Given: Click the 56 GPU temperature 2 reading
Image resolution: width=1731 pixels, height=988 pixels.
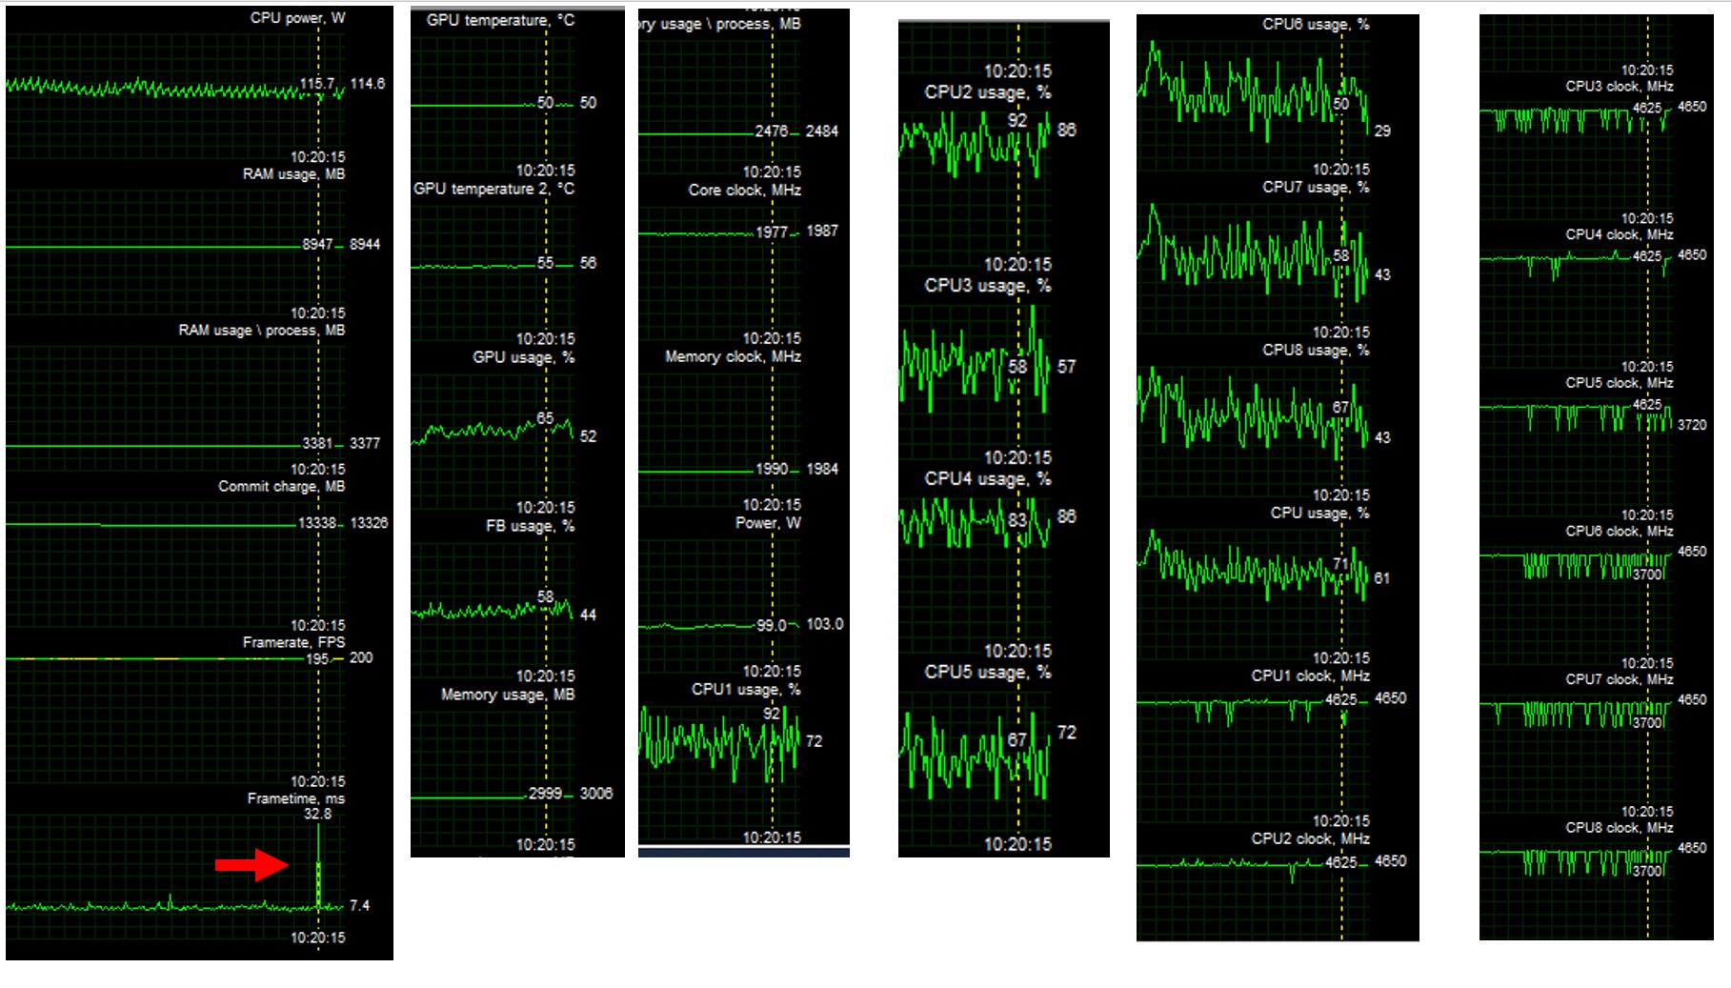Looking at the screenshot, I should pos(589,263).
